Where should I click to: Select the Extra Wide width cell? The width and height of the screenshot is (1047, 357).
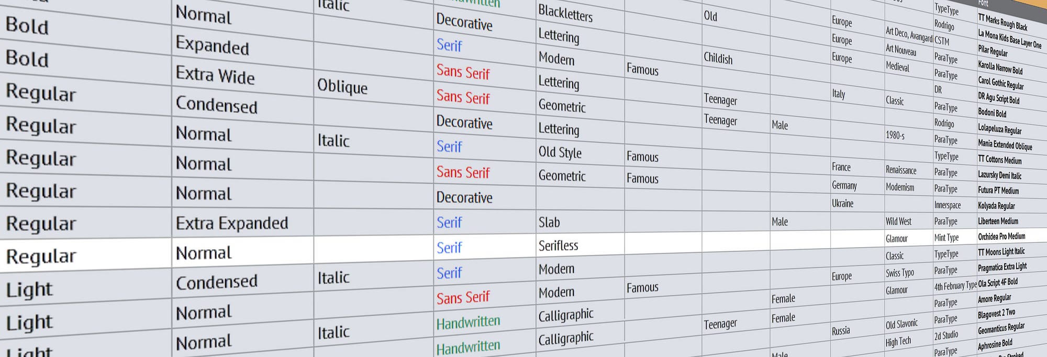(x=215, y=75)
